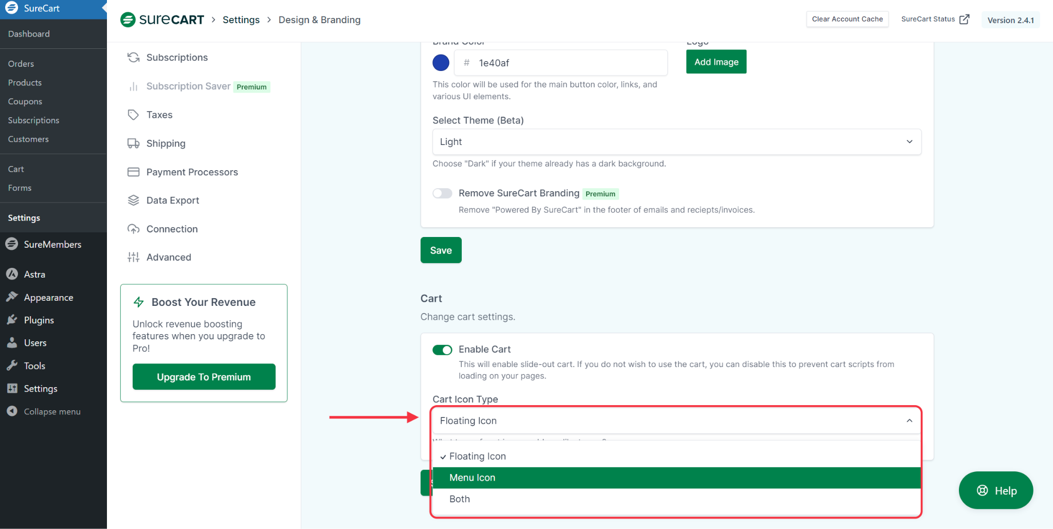
Task: Open Forms in the sidebar
Action: tap(20, 188)
